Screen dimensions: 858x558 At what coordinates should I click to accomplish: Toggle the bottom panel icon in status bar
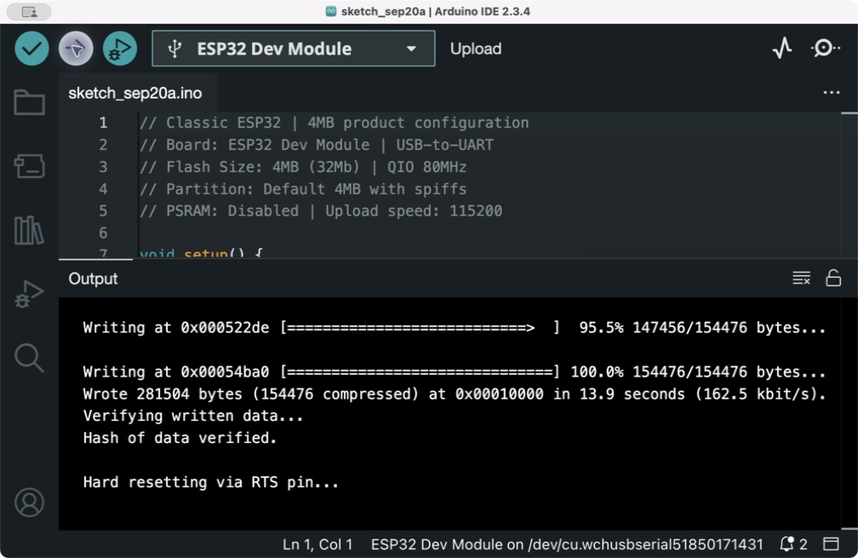click(x=831, y=544)
